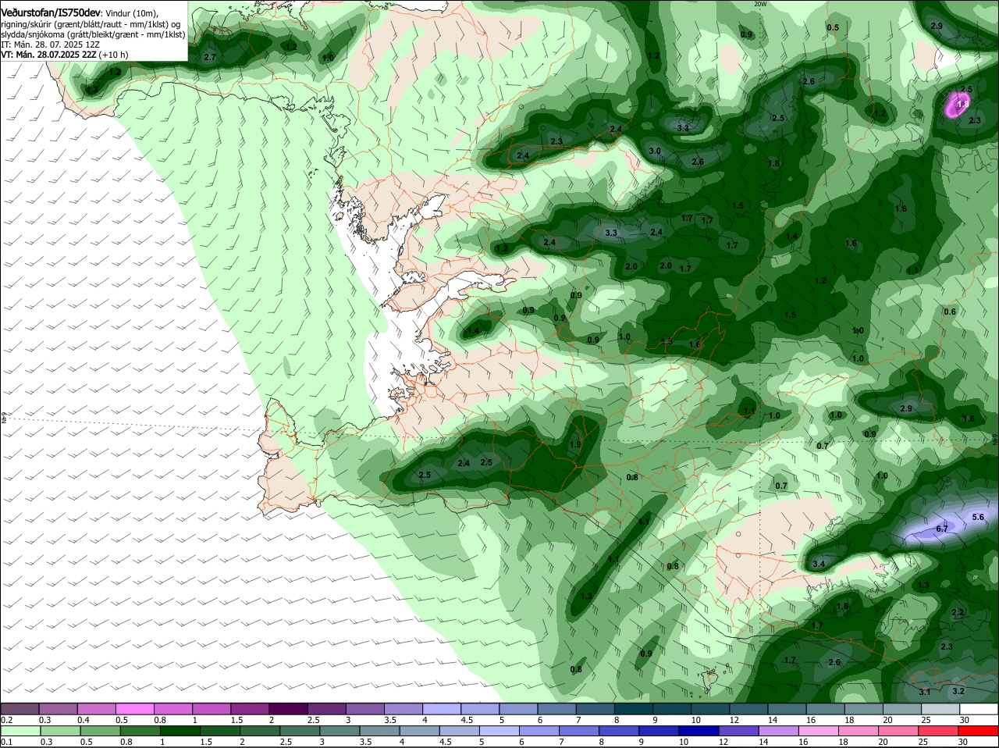Click the 3.0 precipitation value label
The height and width of the screenshot is (748, 999).
655,151
